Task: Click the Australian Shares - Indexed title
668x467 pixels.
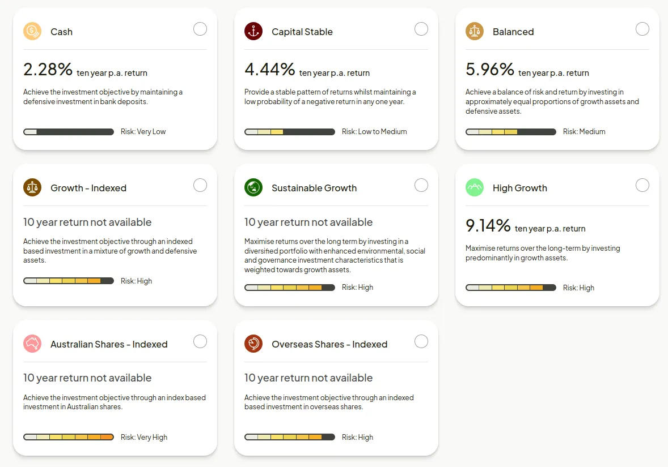Action: point(109,344)
